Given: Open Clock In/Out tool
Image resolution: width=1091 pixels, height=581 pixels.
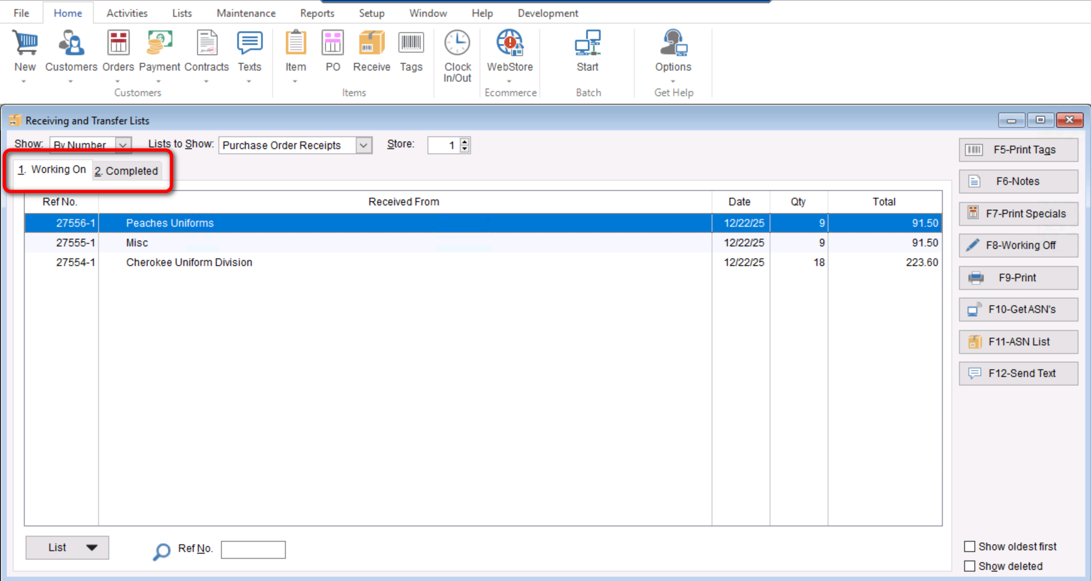Looking at the screenshot, I should click(457, 44).
